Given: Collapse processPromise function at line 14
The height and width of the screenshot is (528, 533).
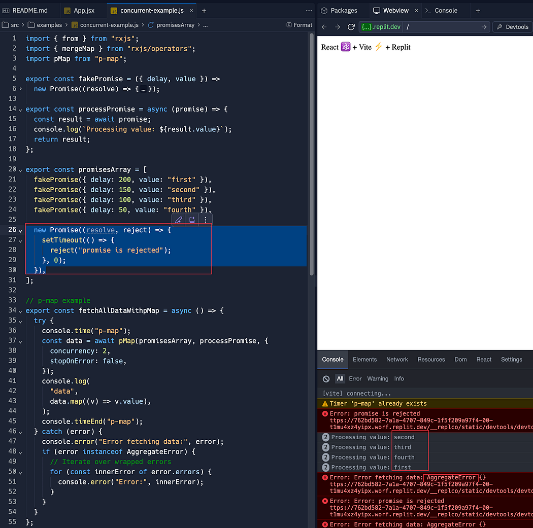Looking at the screenshot, I should pos(20,110).
